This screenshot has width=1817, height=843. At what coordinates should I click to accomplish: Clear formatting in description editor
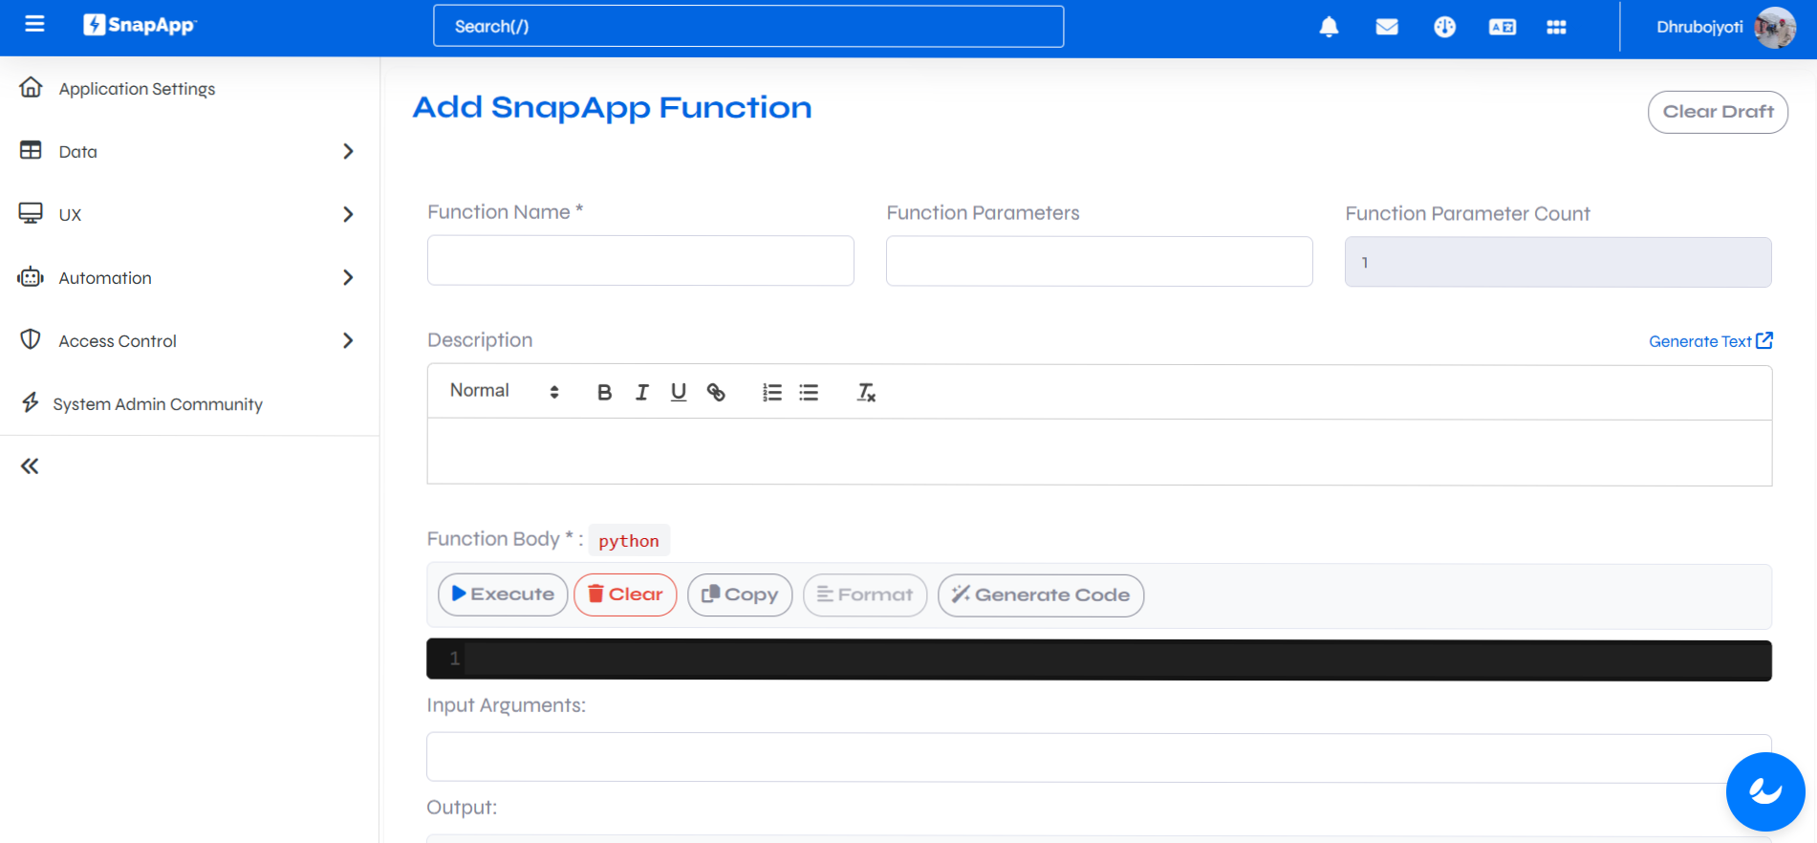click(866, 392)
